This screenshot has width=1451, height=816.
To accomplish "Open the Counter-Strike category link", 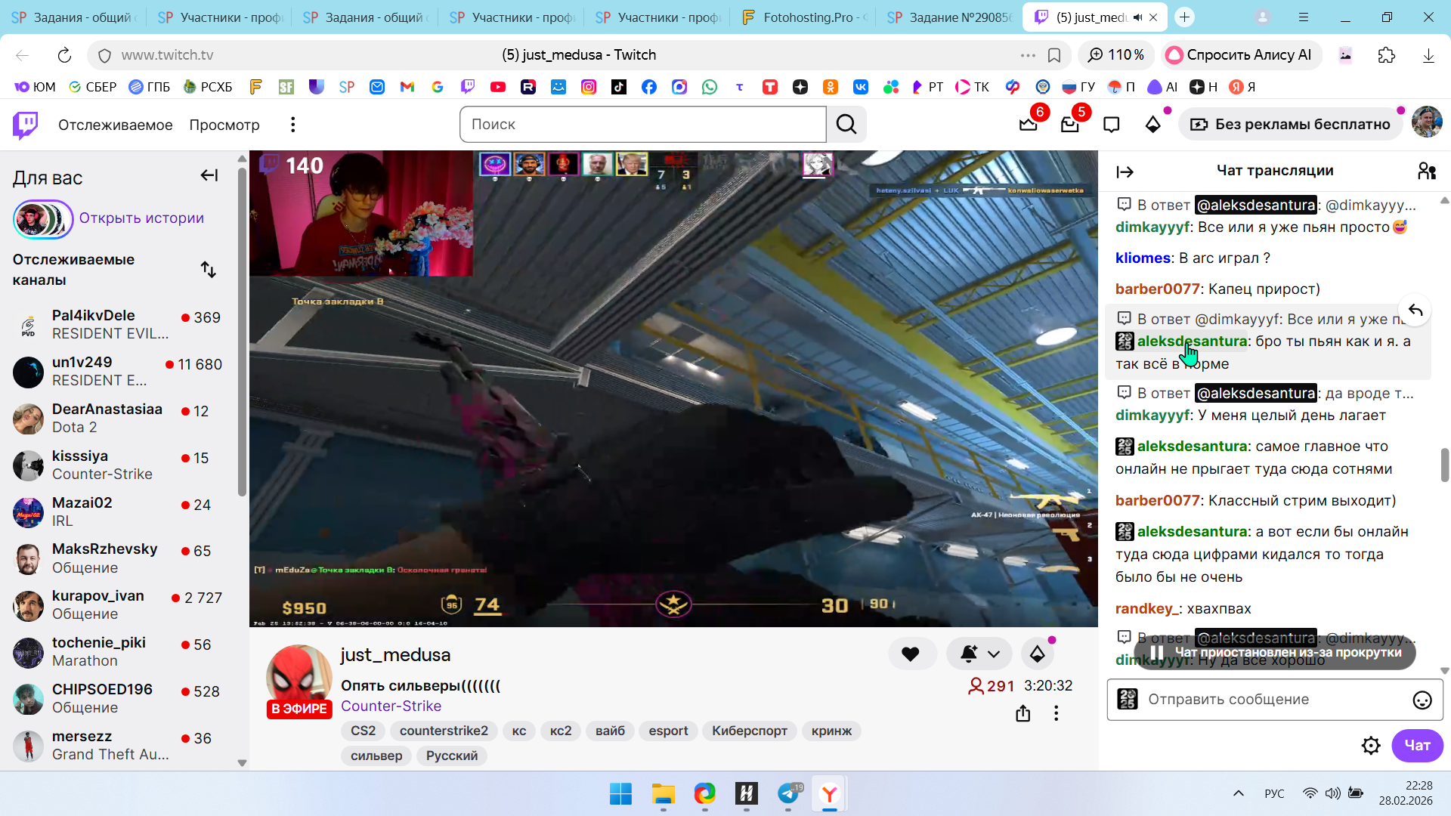I will (x=391, y=706).
